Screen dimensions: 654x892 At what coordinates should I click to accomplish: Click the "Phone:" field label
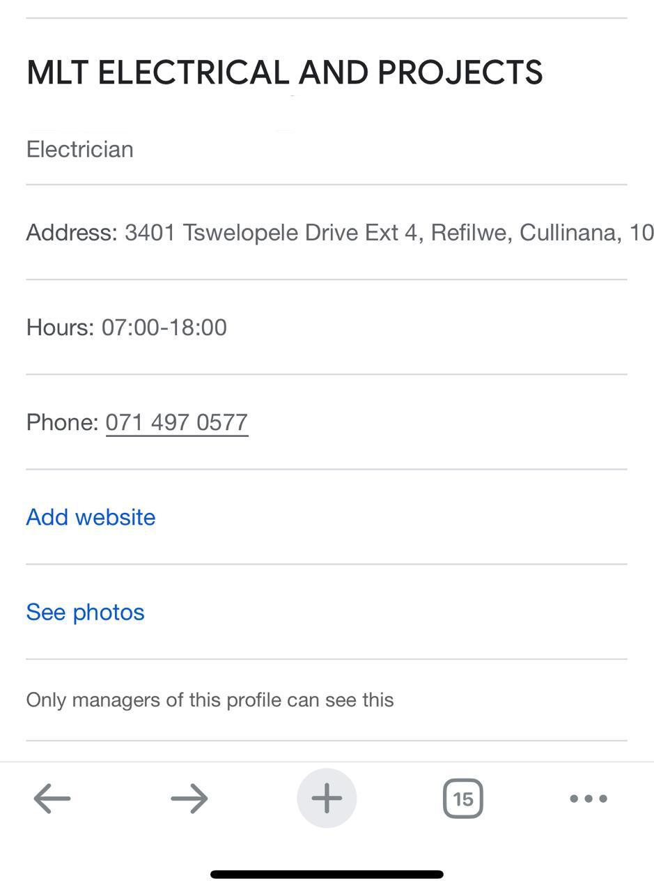tap(62, 422)
